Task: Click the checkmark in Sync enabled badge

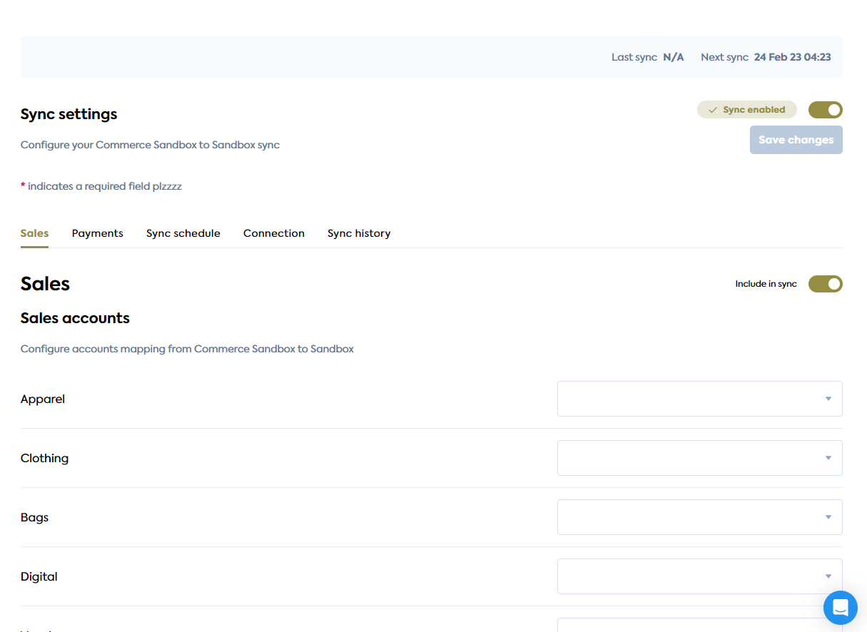Action: [712, 110]
